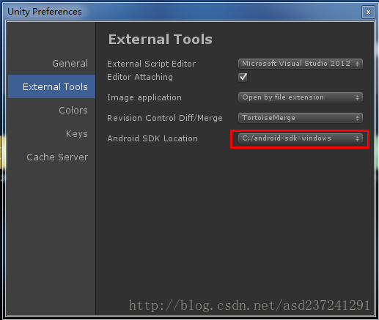Click the External Script Editor label
The image size is (379, 320).
pos(151,64)
